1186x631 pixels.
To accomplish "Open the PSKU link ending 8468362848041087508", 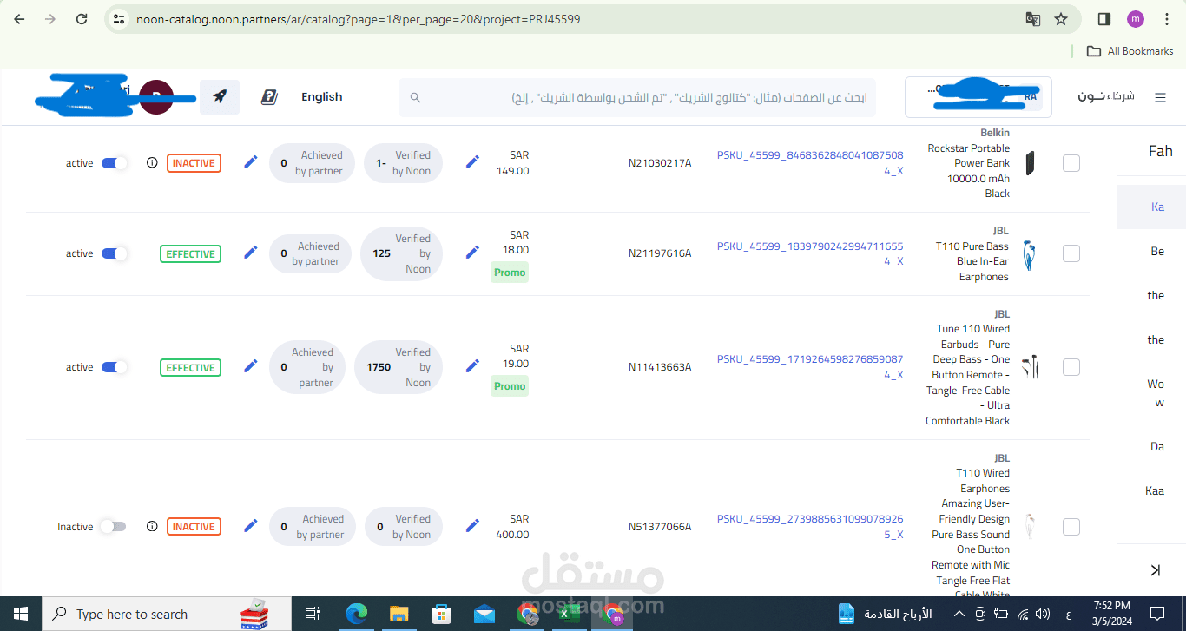I will pyautogui.click(x=810, y=163).
